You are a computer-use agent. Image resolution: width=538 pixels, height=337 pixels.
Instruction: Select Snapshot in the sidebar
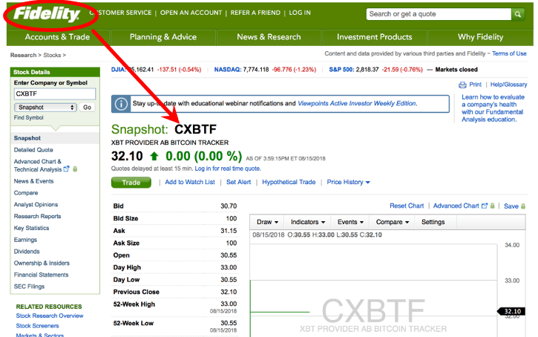coord(27,138)
